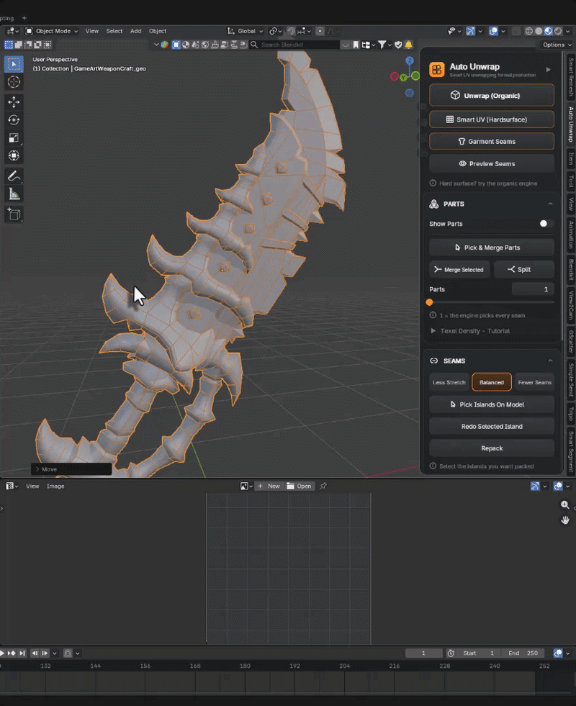The image size is (576, 706).
Task: Click Smart UV (Hardsurface) button
Action: coord(491,119)
